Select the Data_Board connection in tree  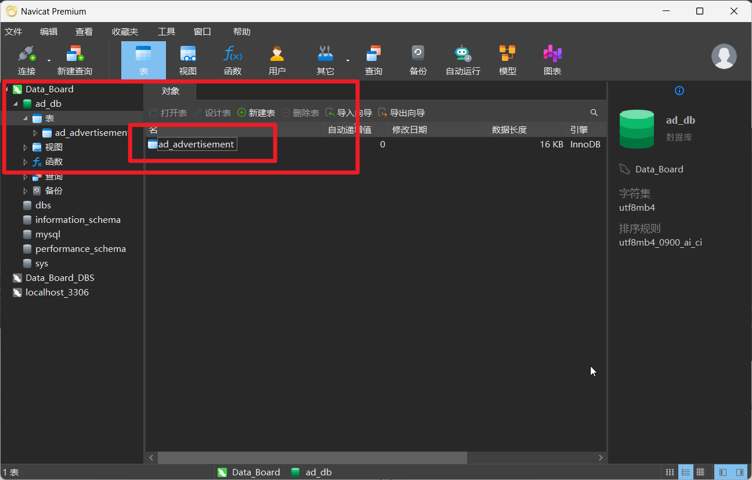coord(49,89)
